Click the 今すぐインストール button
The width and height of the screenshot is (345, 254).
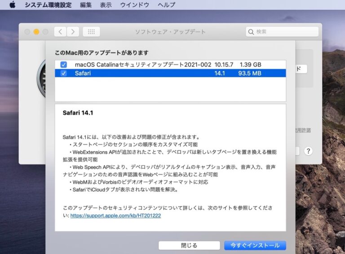[255, 245]
